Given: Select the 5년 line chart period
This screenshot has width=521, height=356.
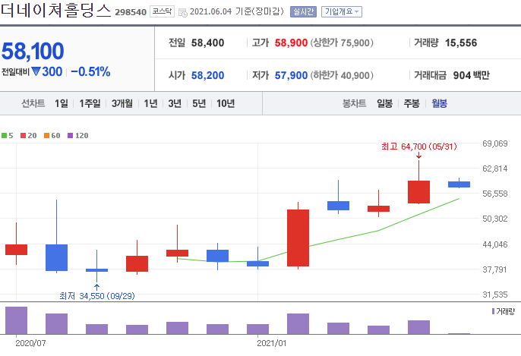Looking at the screenshot, I should point(199,103).
